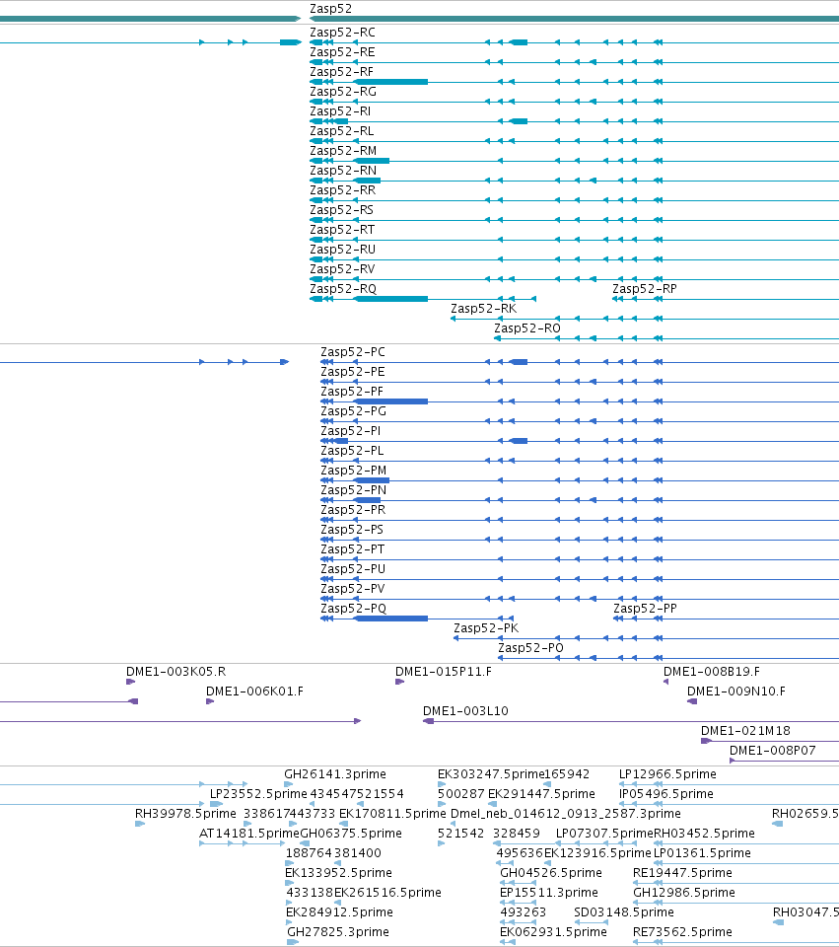Select the Zasp52-RL transcript label
839x947 pixels.
[x=342, y=131]
